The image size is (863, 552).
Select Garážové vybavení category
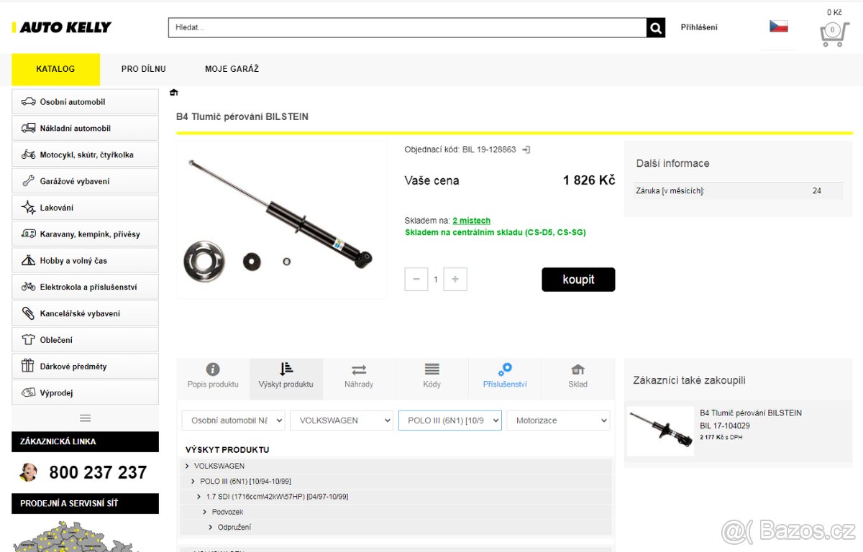(x=85, y=181)
